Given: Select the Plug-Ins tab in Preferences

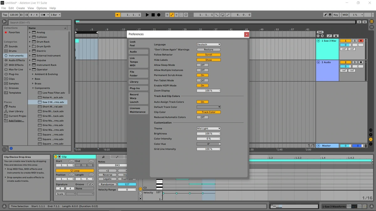Looking at the screenshot, I should coord(138,88).
